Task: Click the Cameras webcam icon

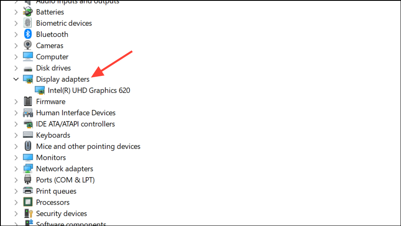Action: coord(28,46)
